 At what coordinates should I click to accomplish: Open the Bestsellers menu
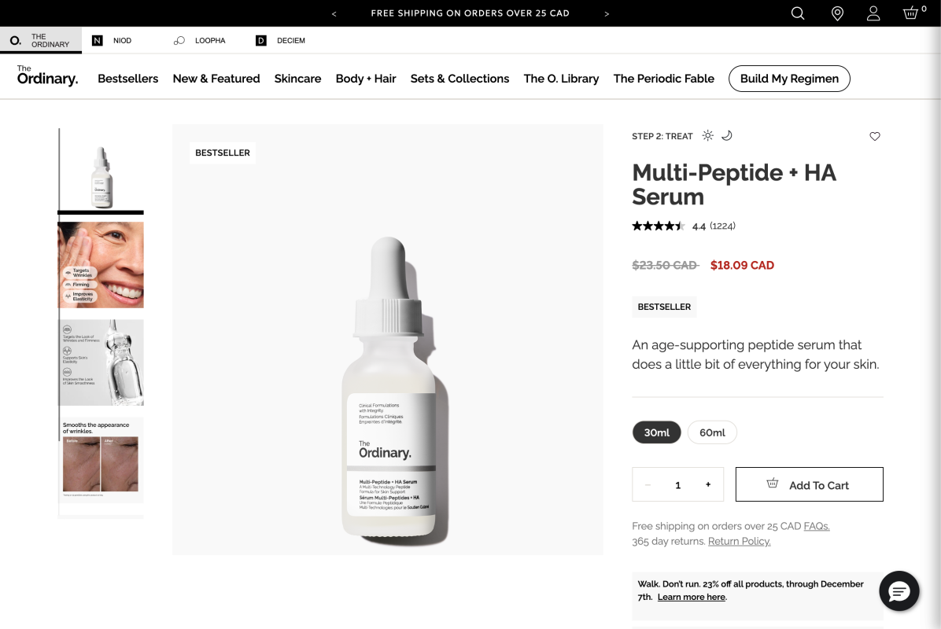[x=127, y=79]
